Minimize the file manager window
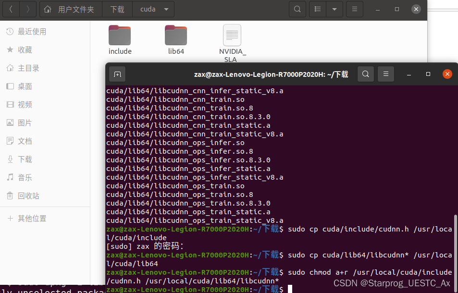The height and width of the screenshot is (293, 458). coord(378,9)
